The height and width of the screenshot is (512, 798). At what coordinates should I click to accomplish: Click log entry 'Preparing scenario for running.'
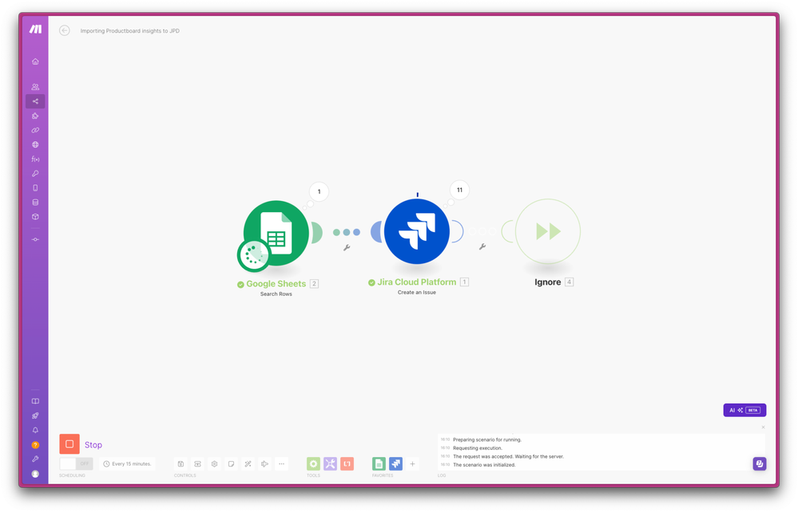487,440
